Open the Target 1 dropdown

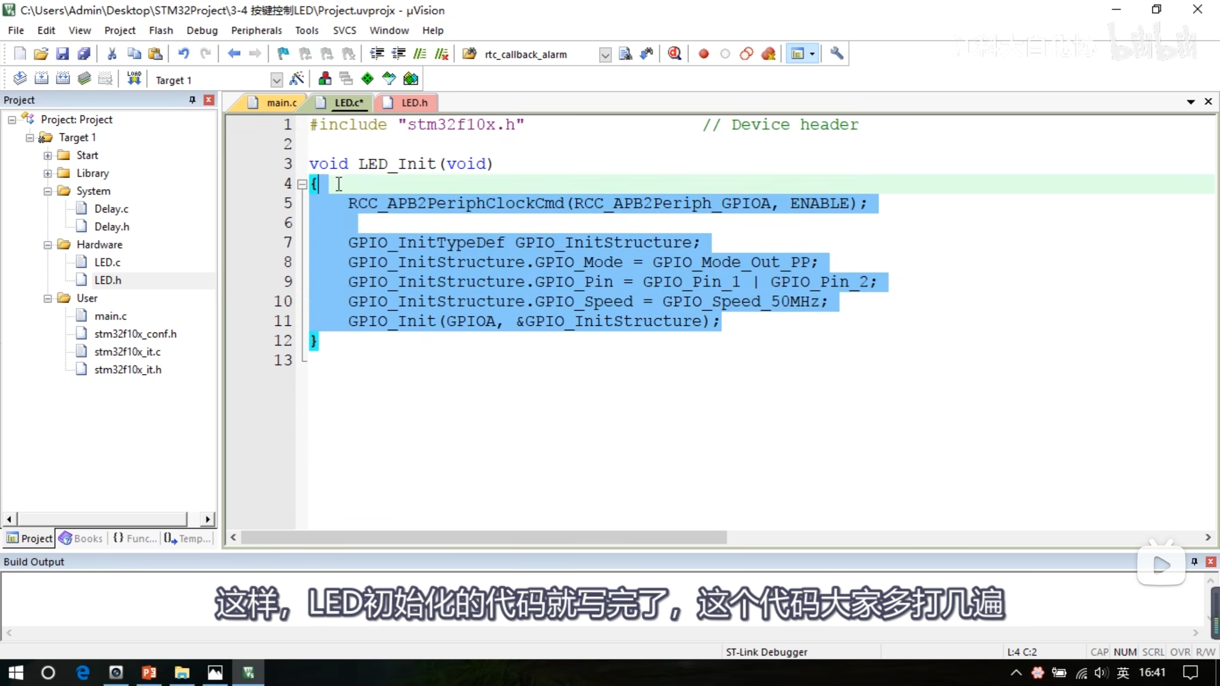276,80
